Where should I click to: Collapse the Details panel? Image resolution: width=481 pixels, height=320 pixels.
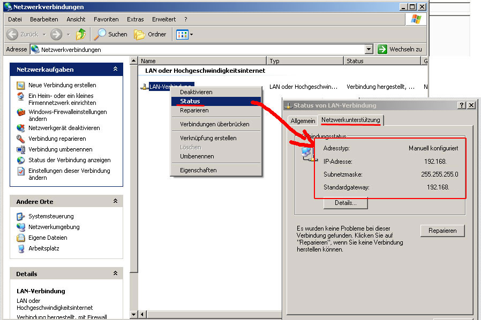(x=115, y=273)
